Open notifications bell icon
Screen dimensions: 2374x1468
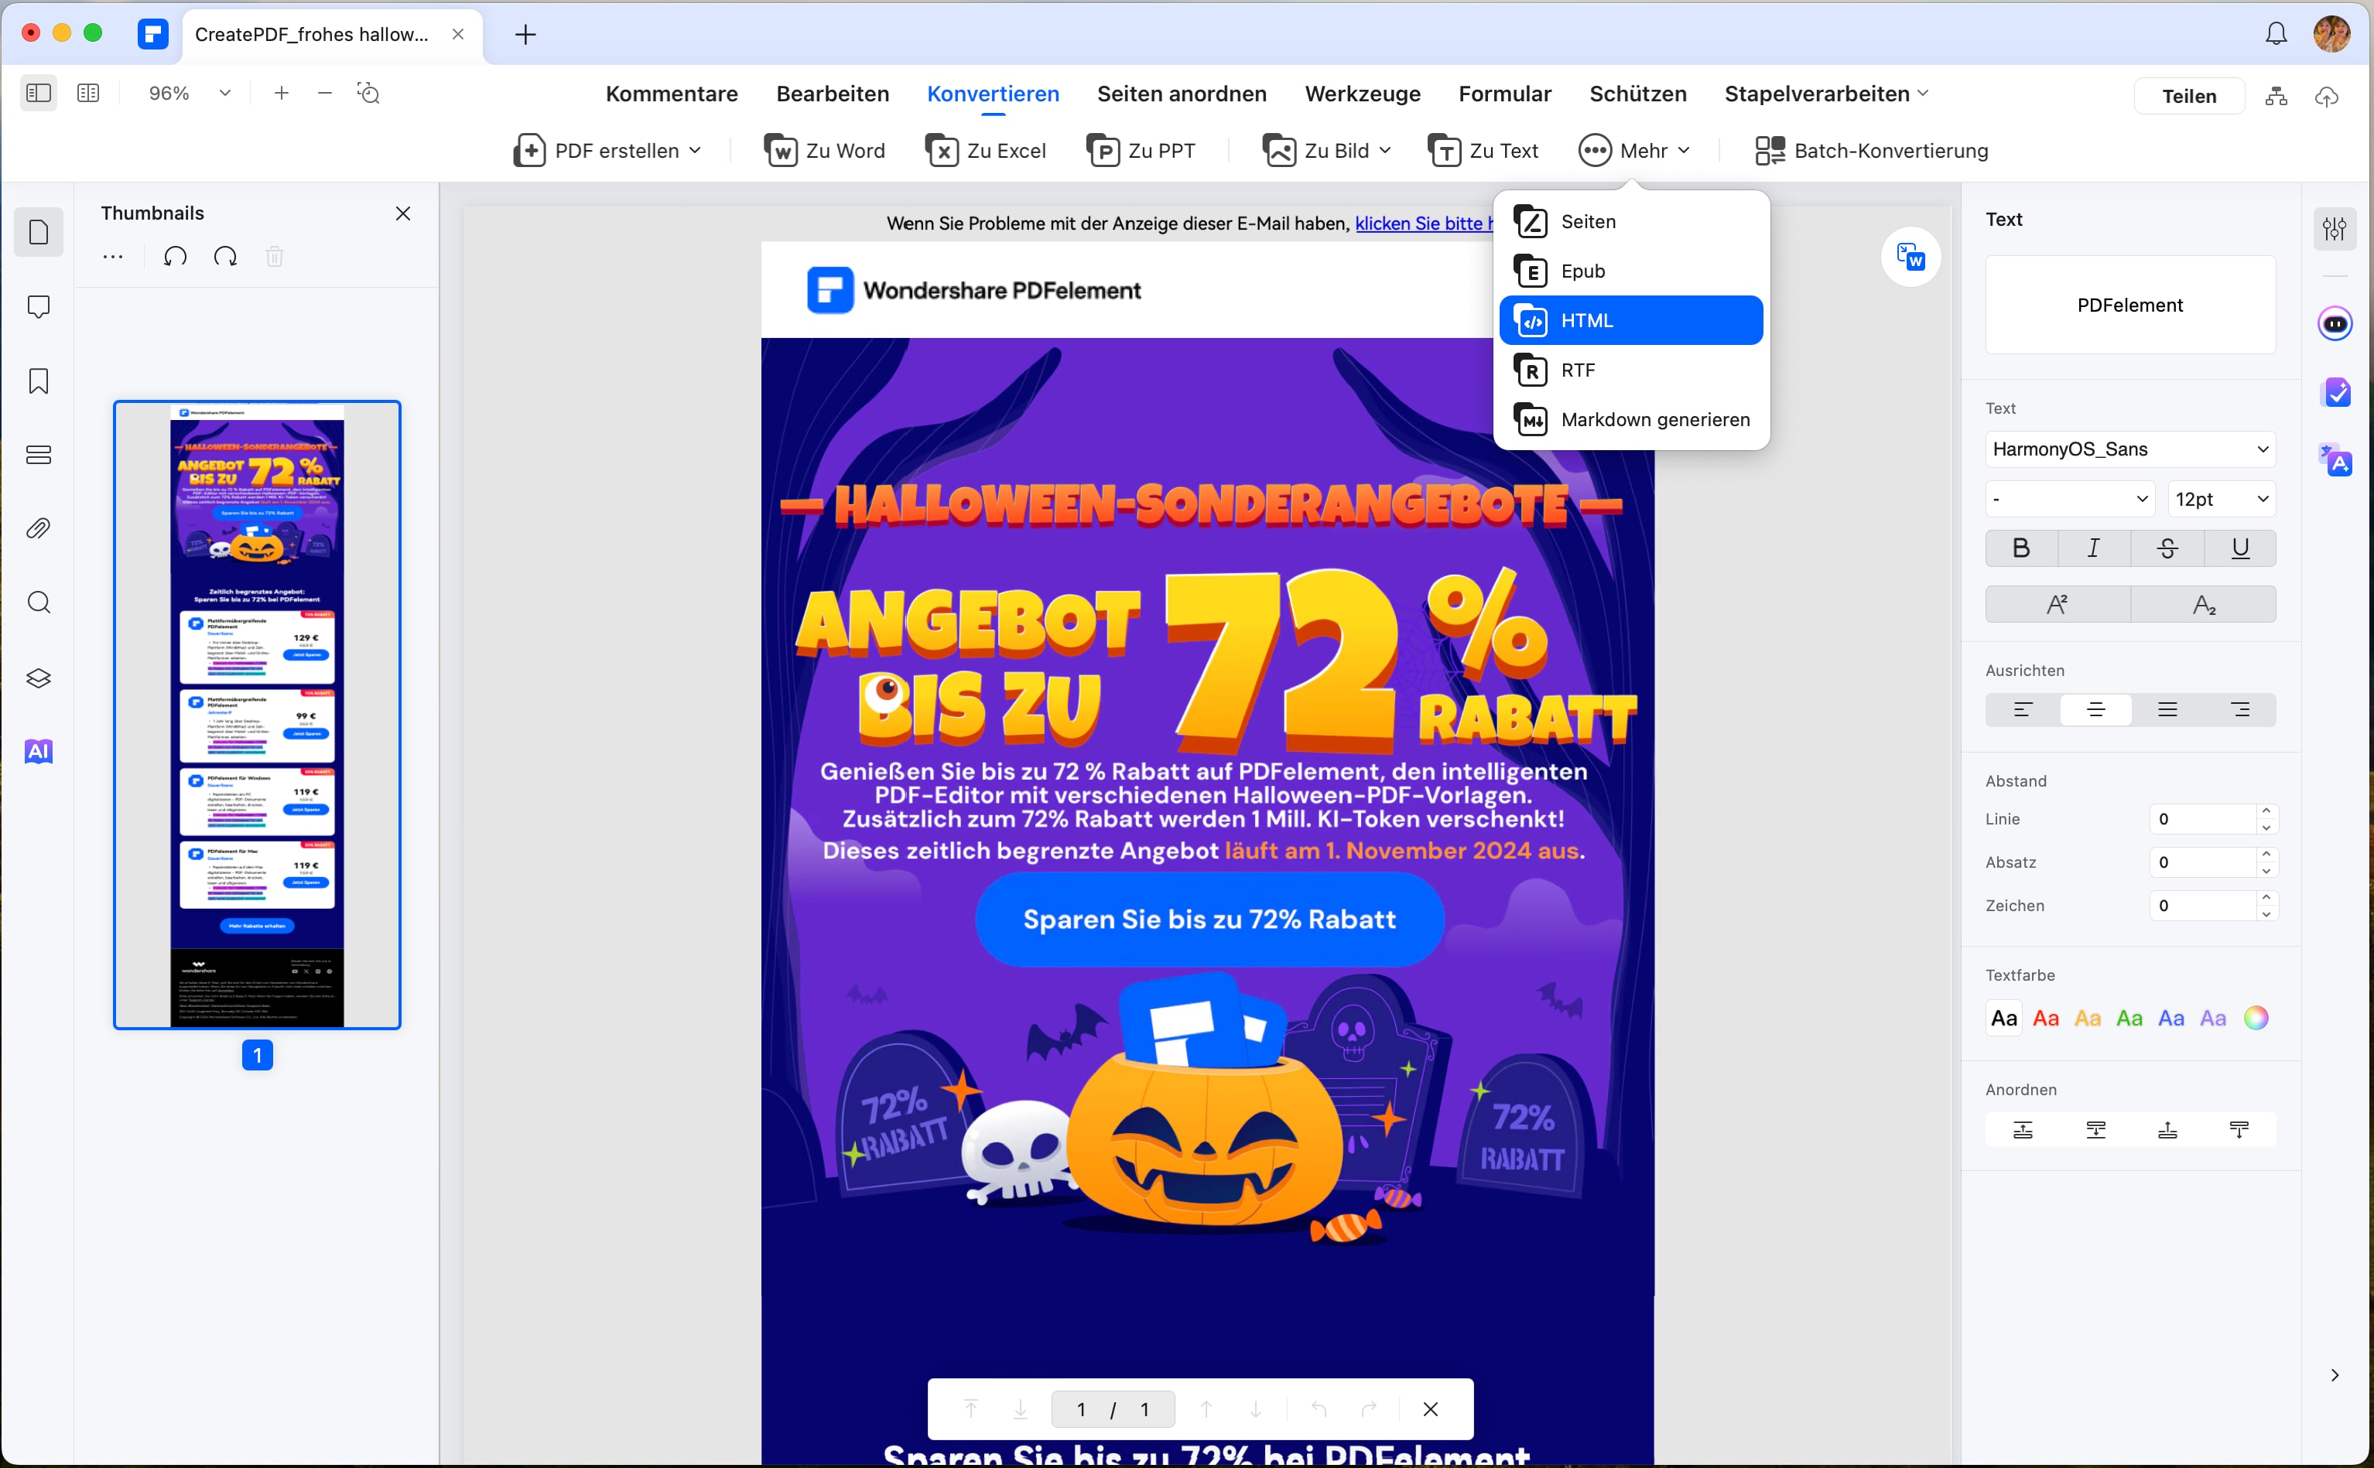(2276, 34)
